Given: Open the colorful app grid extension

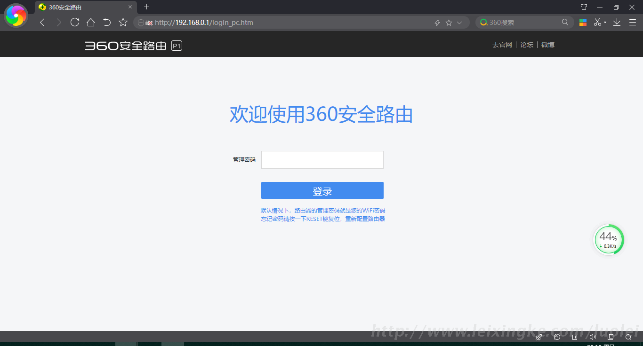Looking at the screenshot, I should click(x=583, y=22).
